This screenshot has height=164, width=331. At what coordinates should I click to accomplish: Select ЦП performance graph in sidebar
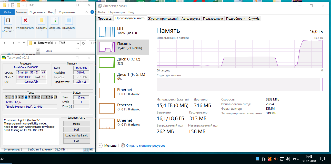(123, 32)
